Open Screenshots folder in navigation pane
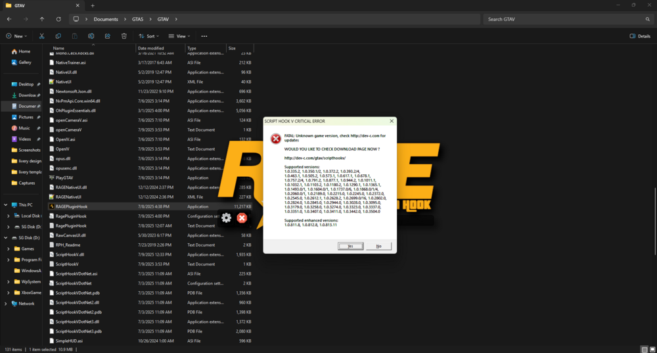This screenshot has height=353, width=657. (26, 150)
